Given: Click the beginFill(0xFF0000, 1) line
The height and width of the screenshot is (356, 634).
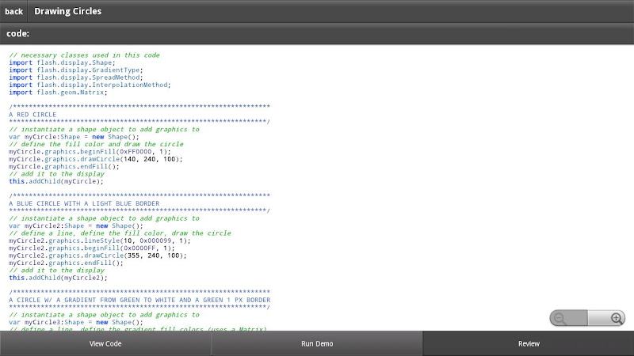Looking at the screenshot, I should pyautogui.click(x=90, y=152).
